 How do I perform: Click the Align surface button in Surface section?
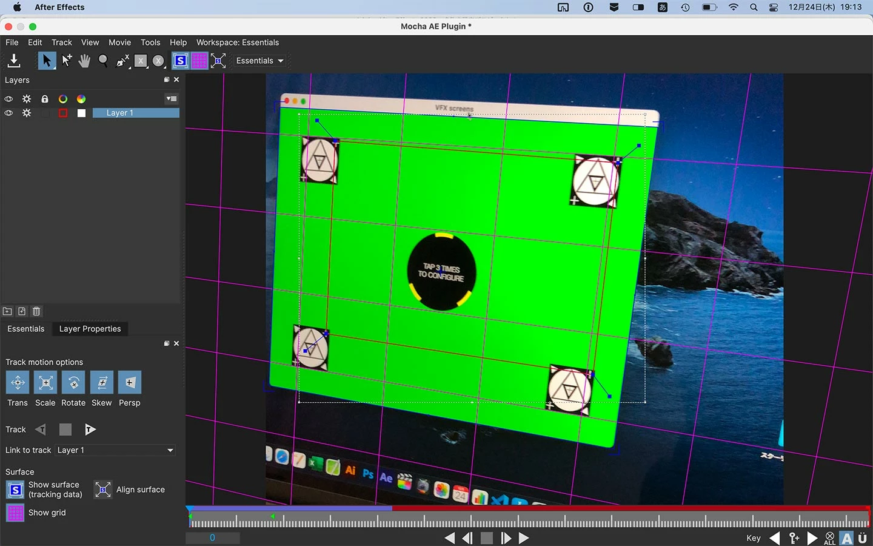click(x=103, y=490)
